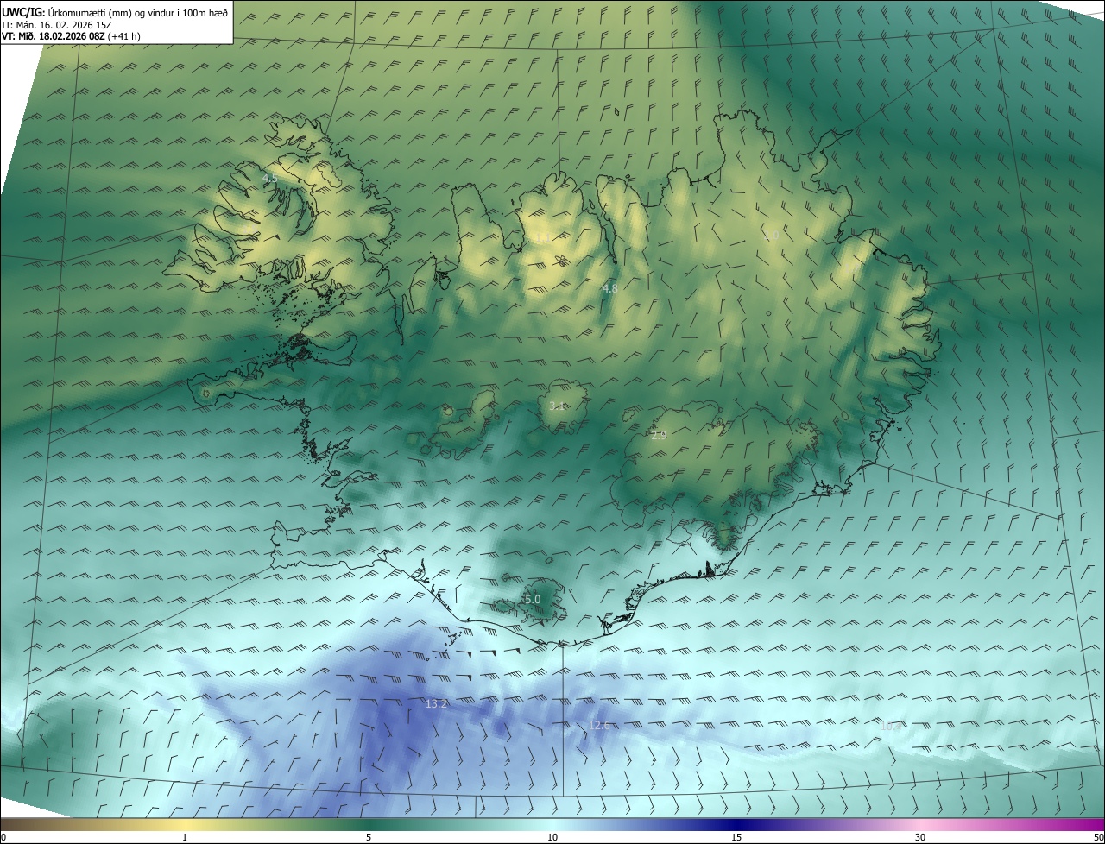This screenshot has height=844, width=1105.
Task: Click the 4.5 value over the Westfjords
Action: pyautogui.click(x=269, y=179)
